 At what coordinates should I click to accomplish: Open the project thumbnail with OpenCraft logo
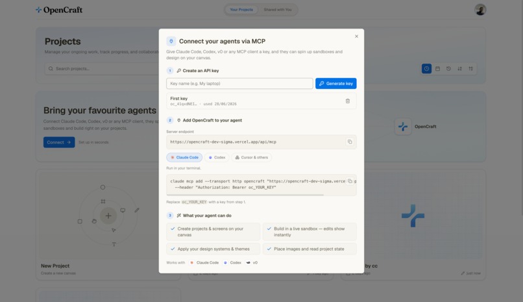pos(413,216)
